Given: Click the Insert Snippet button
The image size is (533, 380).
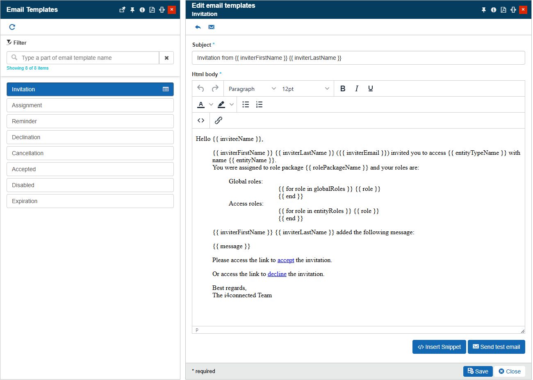Looking at the screenshot, I should click(439, 347).
